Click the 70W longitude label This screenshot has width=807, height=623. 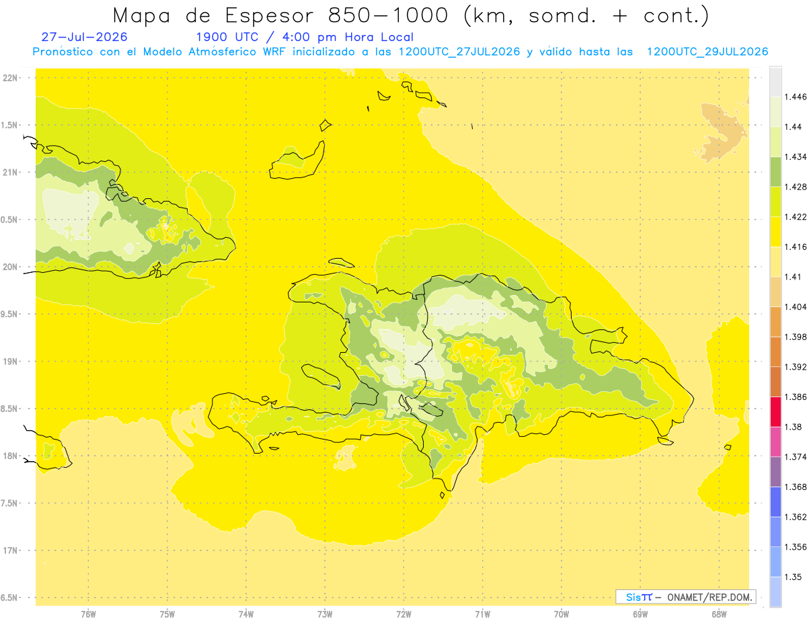(561, 615)
